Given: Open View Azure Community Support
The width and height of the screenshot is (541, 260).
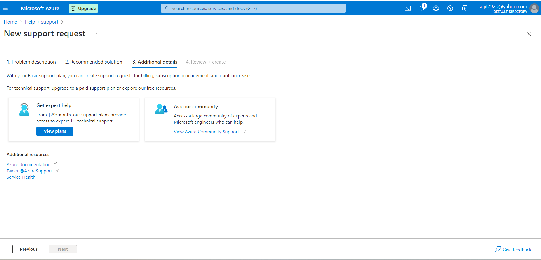Looking at the screenshot, I should coord(206,132).
